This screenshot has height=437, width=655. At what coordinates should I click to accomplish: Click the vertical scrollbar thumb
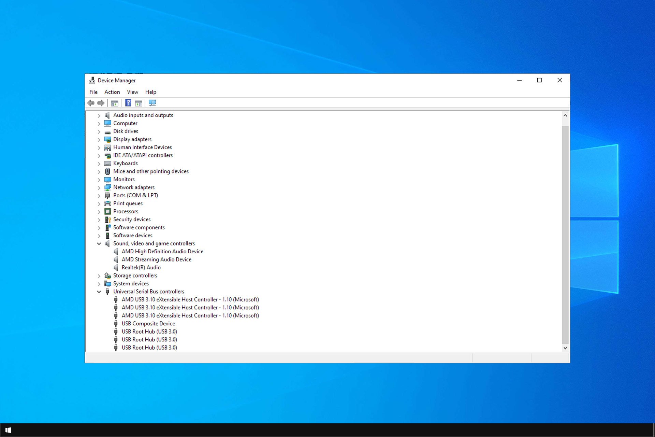[565, 235]
